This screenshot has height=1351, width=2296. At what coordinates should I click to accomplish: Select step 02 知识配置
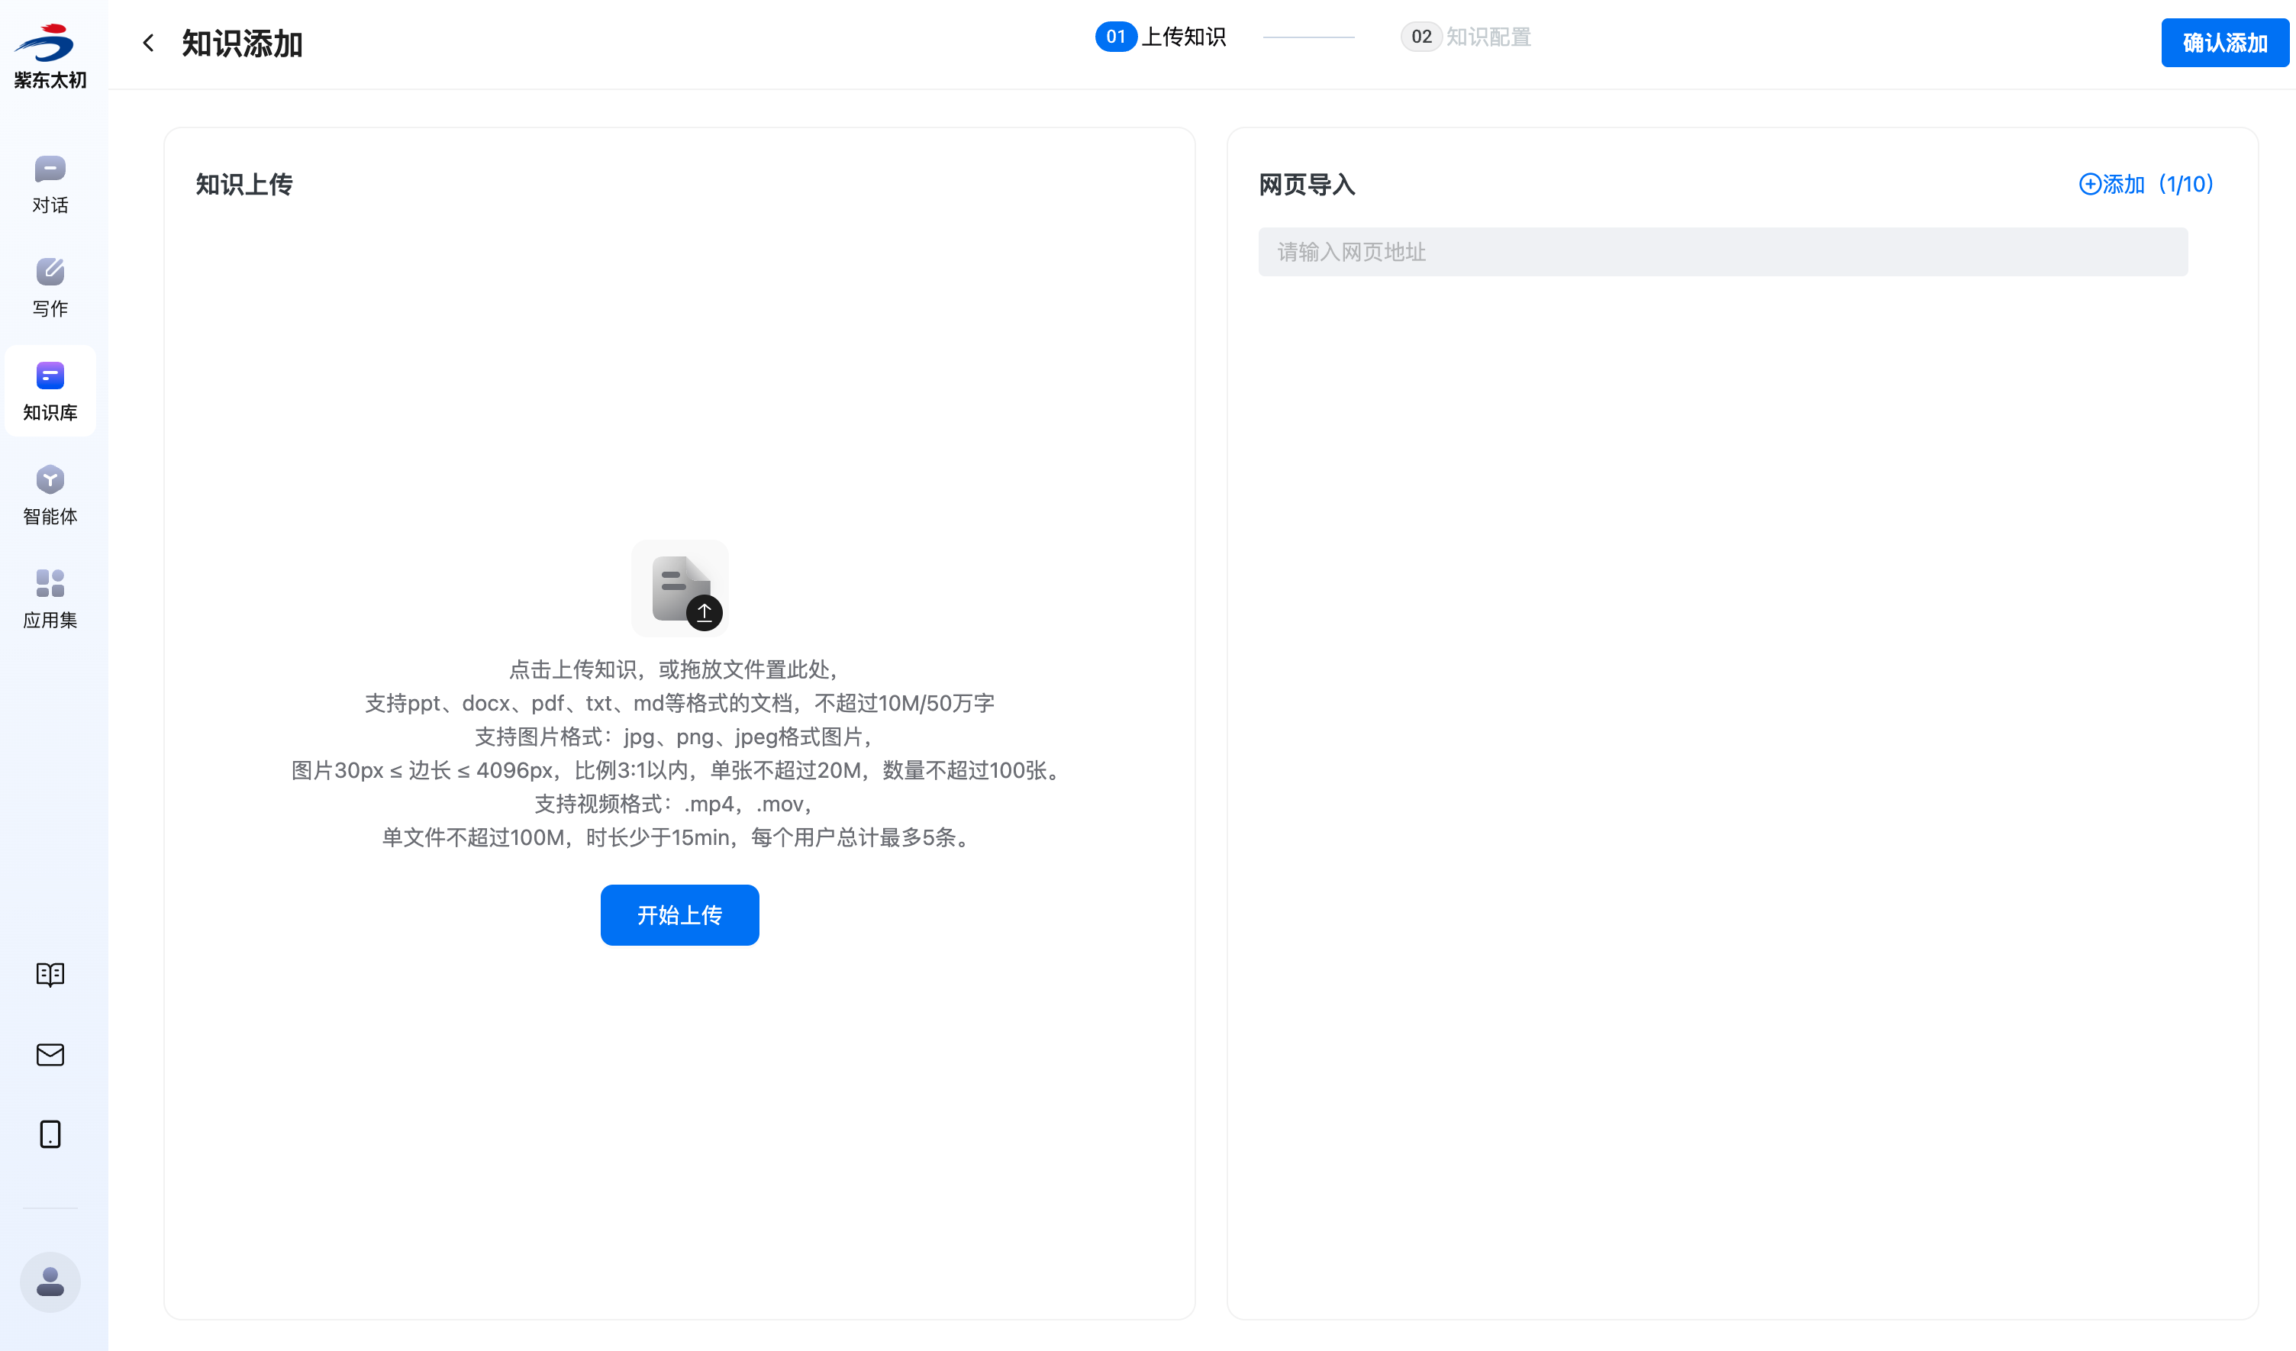(1466, 37)
